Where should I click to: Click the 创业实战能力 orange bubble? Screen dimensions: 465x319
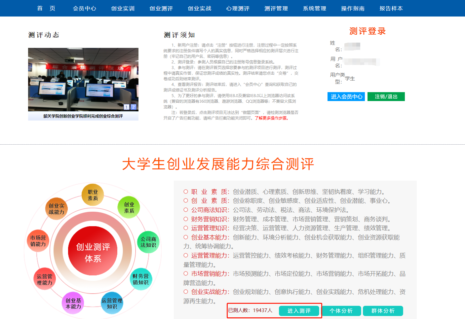tap(57, 209)
